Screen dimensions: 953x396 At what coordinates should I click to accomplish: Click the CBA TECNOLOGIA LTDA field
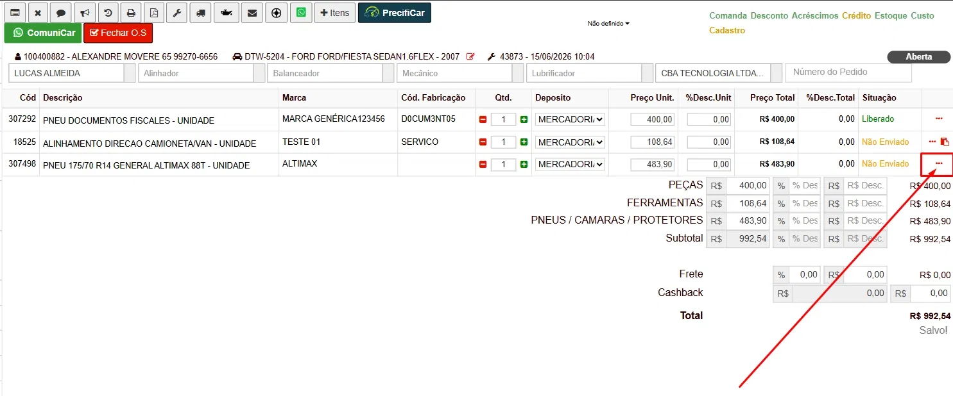(713, 73)
